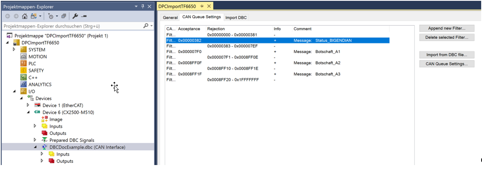Click the ANALYTICS node icon
The image size is (482, 170).
pos(23,84)
